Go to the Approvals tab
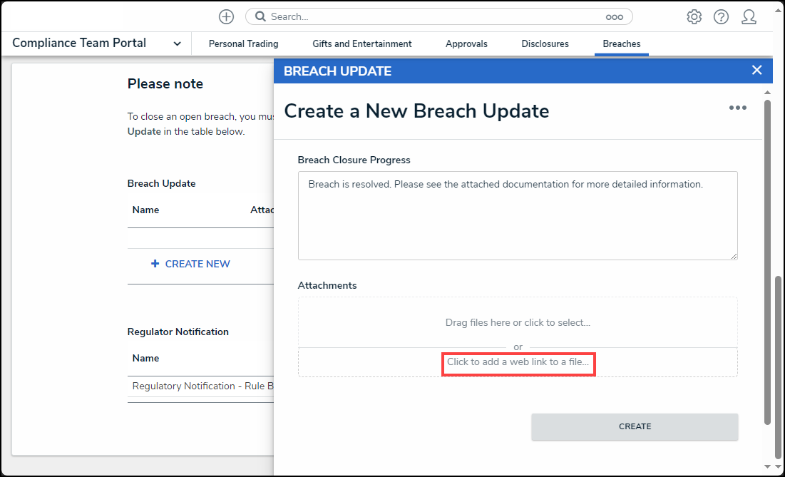 [x=466, y=43]
